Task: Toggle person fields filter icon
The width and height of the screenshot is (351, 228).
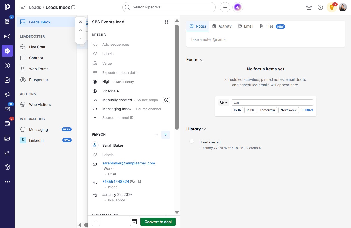Action: pyautogui.click(x=166, y=135)
